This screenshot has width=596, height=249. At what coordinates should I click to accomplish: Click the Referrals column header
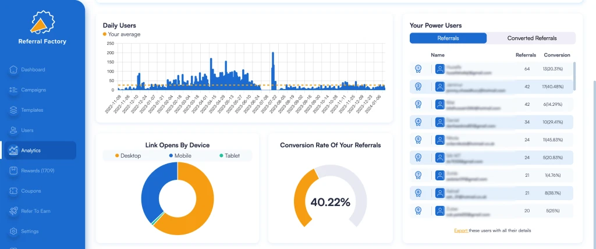click(526, 55)
